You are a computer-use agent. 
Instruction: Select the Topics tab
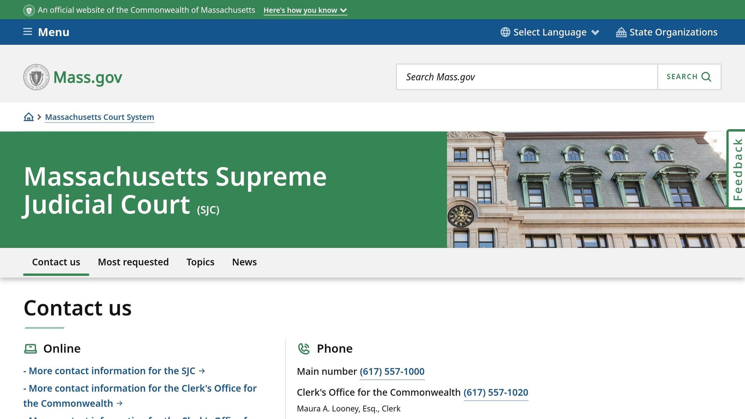[x=200, y=262]
